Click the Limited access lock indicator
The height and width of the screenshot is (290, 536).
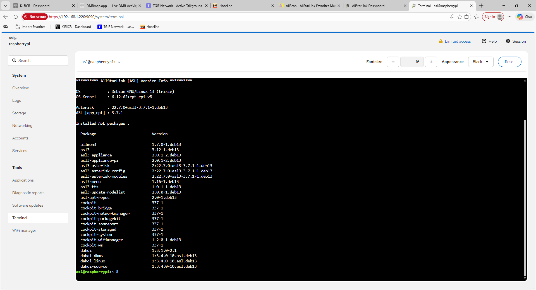455,41
